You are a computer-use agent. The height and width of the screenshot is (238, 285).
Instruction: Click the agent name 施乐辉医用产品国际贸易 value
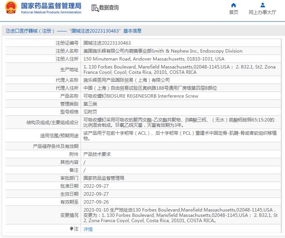pos(126,80)
